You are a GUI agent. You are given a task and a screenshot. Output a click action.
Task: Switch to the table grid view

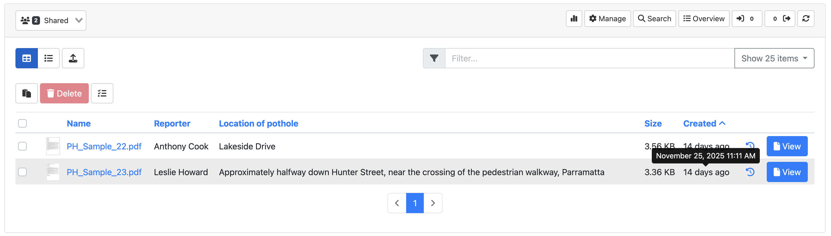tap(26, 58)
